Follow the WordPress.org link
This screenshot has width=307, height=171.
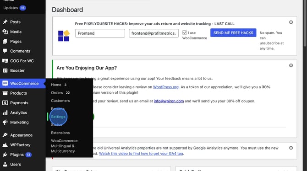pyautogui.click(x=165, y=87)
